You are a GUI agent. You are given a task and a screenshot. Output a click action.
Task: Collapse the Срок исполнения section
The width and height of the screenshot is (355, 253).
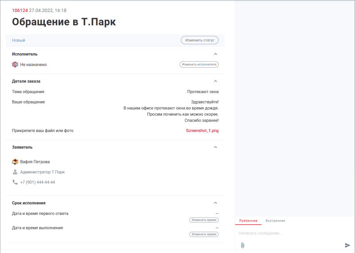pos(216,203)
